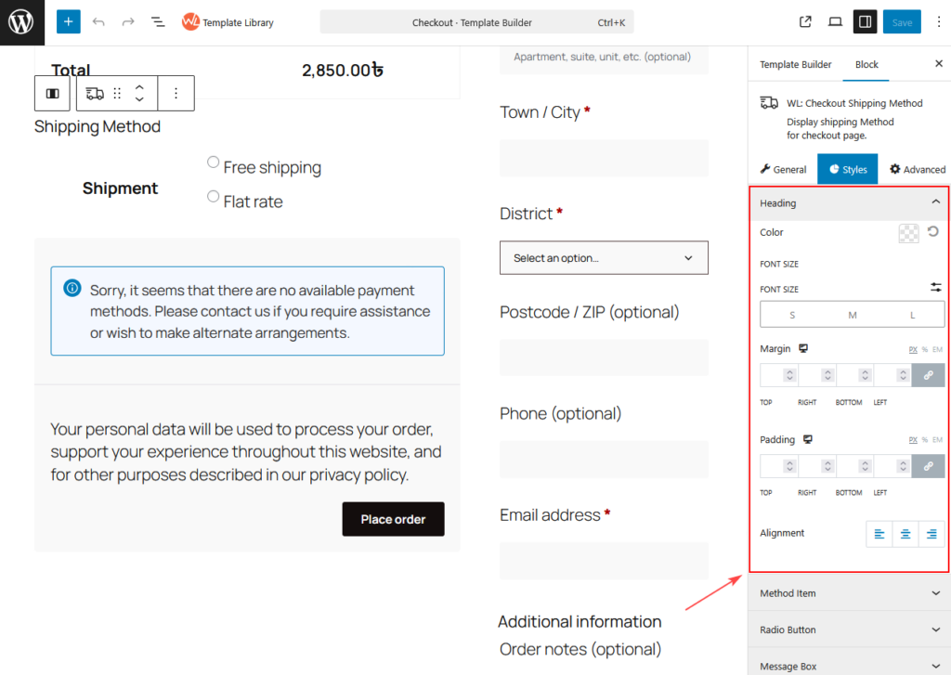The height and width of the screenshot is (675, 951).
Task: Expand the Method Item section
Action: [x=849, y=593]
